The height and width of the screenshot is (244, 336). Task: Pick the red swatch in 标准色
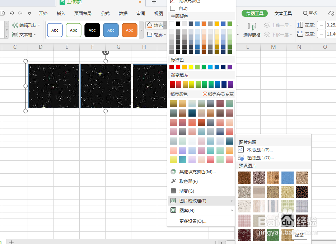click(178, 67)
